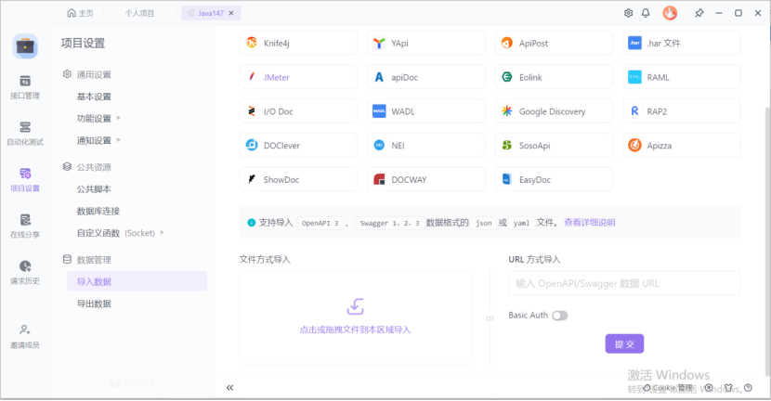The width and height of the screenshot is (771, 401).
Task: Collapse the settings panel with double-chevron icon
Action: [x=229, y=388]
